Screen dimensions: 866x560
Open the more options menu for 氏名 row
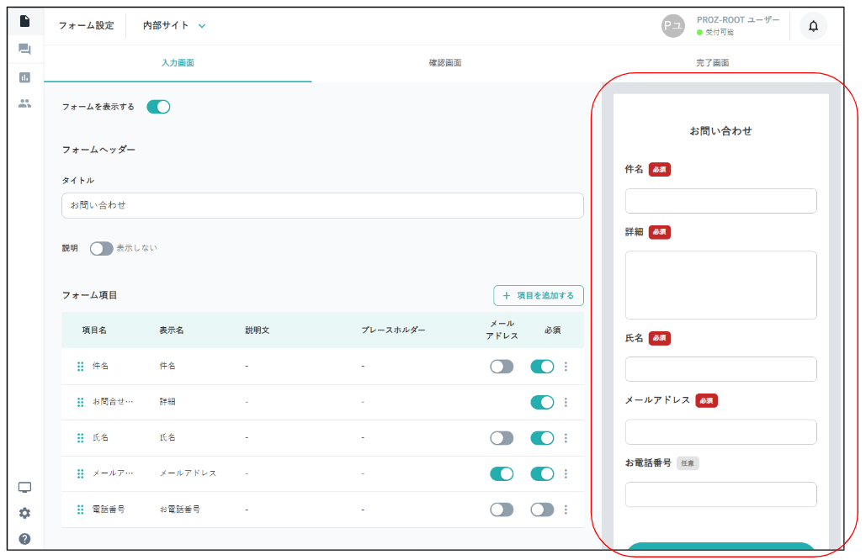(x=566, y=438)
